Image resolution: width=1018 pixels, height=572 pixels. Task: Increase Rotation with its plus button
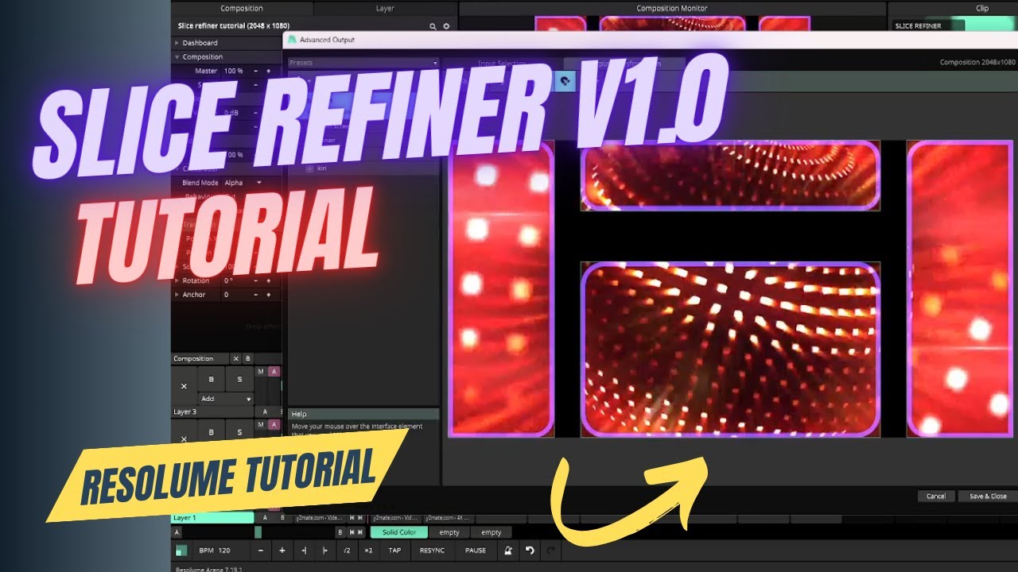coord(269,280)
